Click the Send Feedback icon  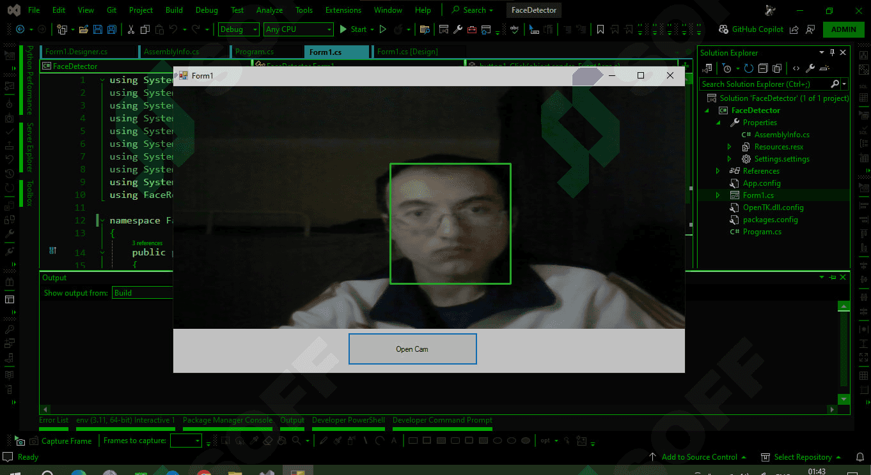coord(811,29)
